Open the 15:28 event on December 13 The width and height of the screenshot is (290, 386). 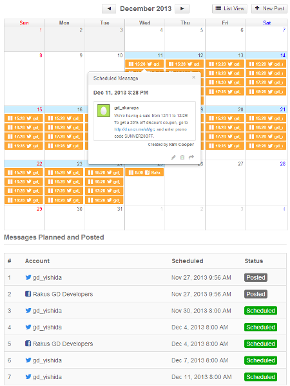pos(225,64)
